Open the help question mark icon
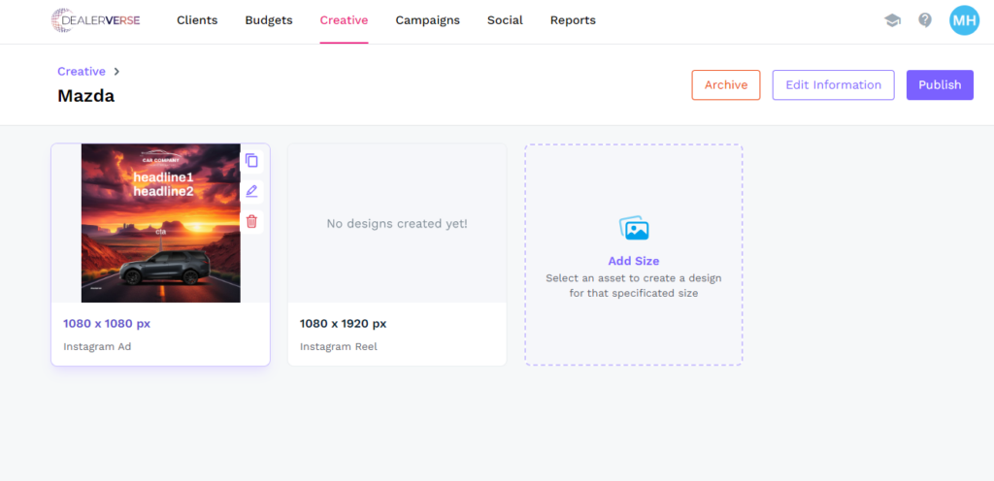 click(925, 20)
